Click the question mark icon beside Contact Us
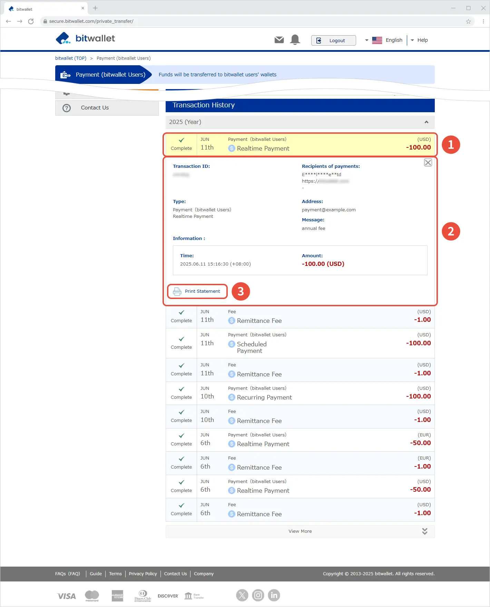 pos(67,108)
